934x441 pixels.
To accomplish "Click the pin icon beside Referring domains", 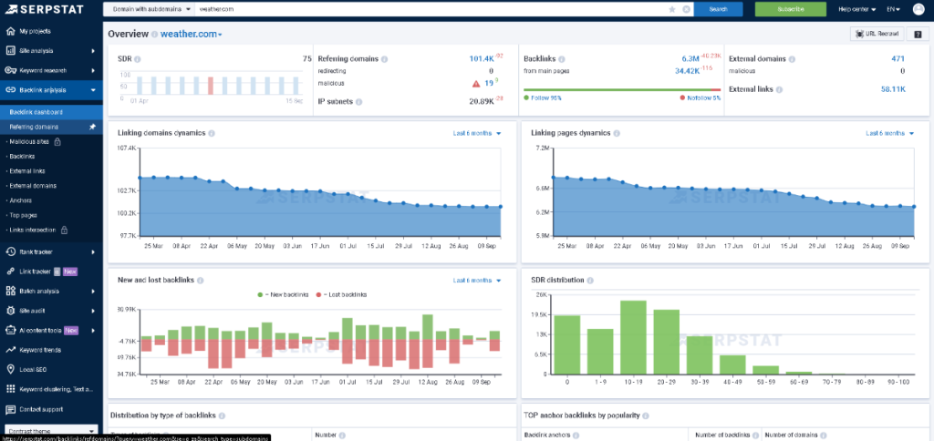I will point(92,127).
